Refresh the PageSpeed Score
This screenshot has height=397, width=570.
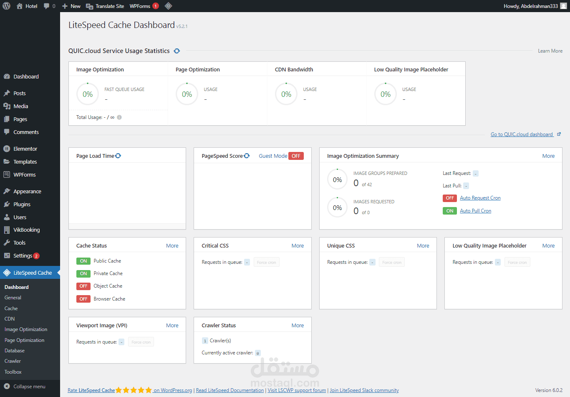tap(247, 156)
